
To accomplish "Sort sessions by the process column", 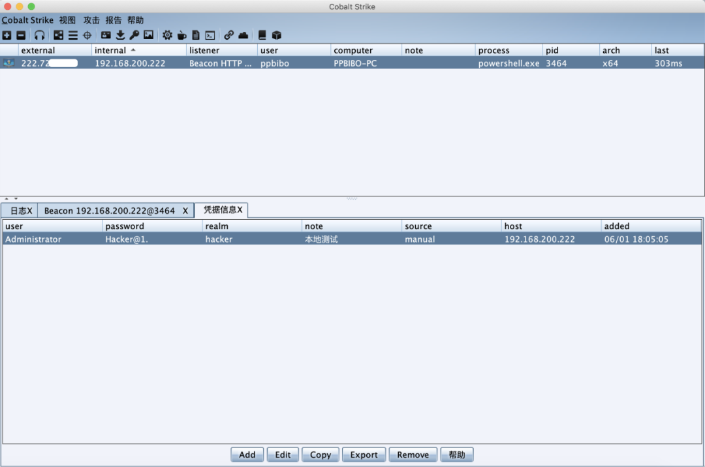I will [x=509, y=50].
